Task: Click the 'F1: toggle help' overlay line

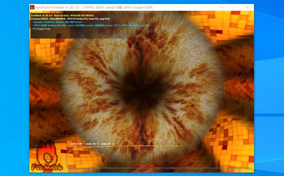Action: coord(41,28)
